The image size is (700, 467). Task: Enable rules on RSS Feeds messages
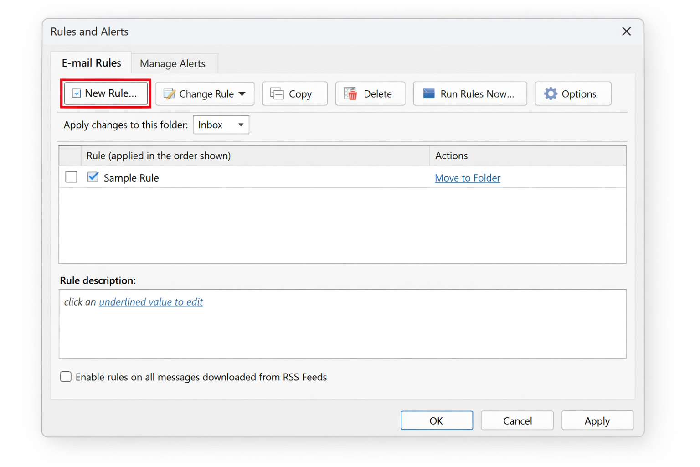66,377
